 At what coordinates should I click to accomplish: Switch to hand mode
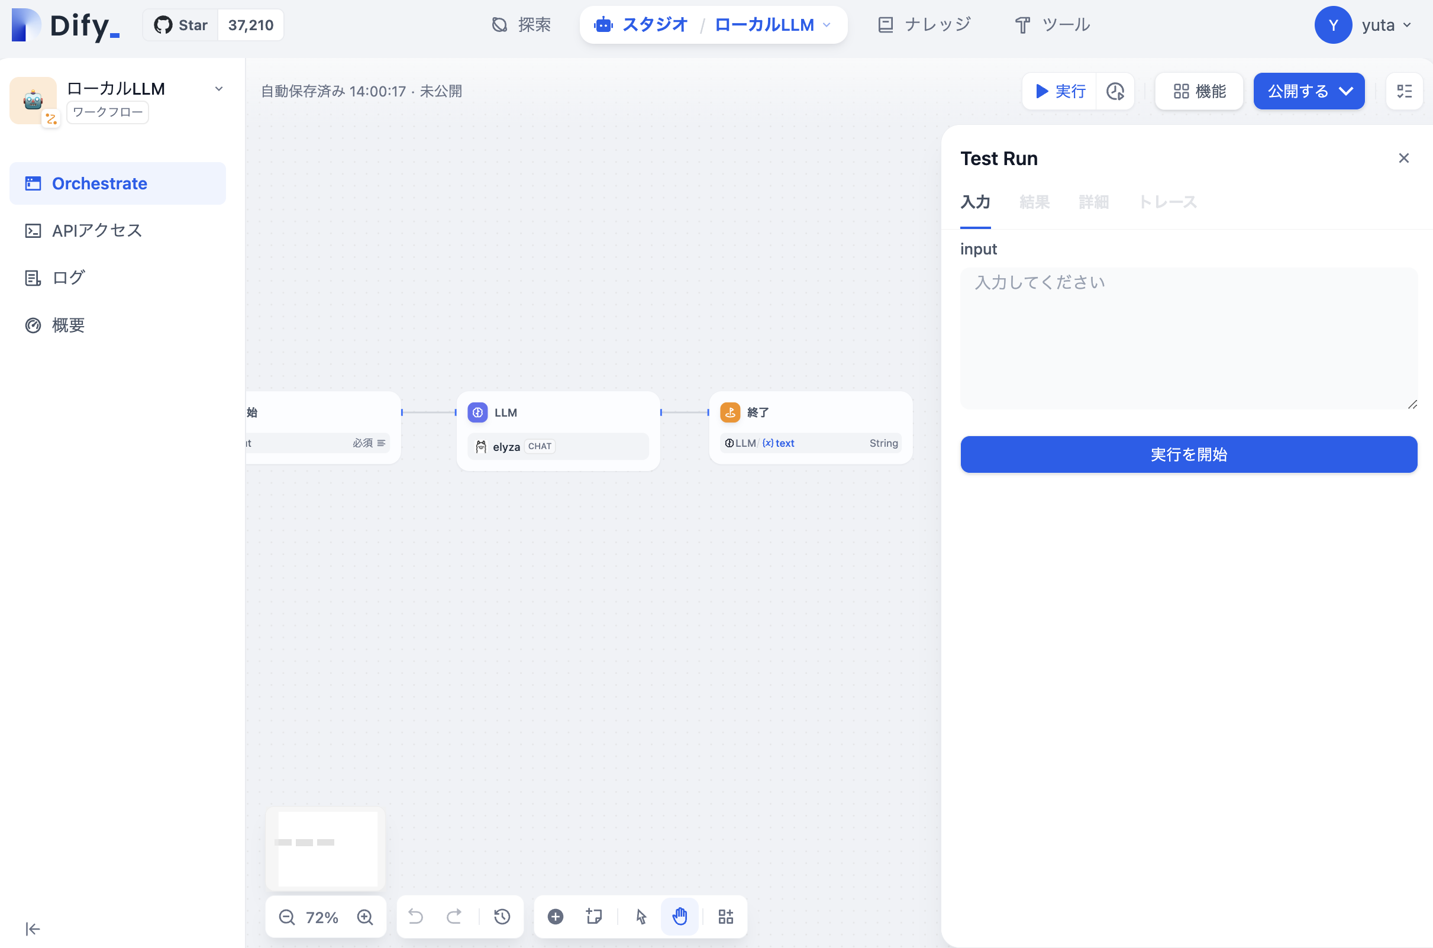tap(680, 917)
